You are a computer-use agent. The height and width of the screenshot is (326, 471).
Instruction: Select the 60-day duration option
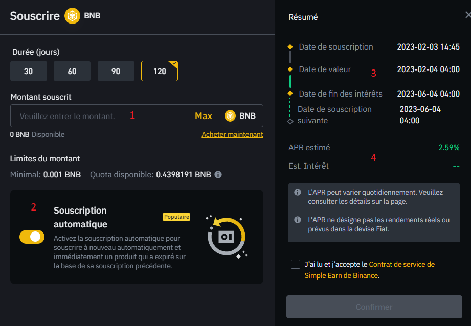(x=72, y=71)
